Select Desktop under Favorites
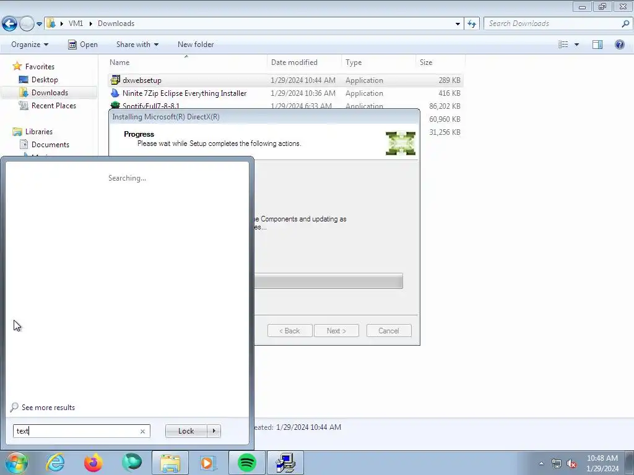The image size is (634, 475). pyautogui.click(x=45, y=80)
